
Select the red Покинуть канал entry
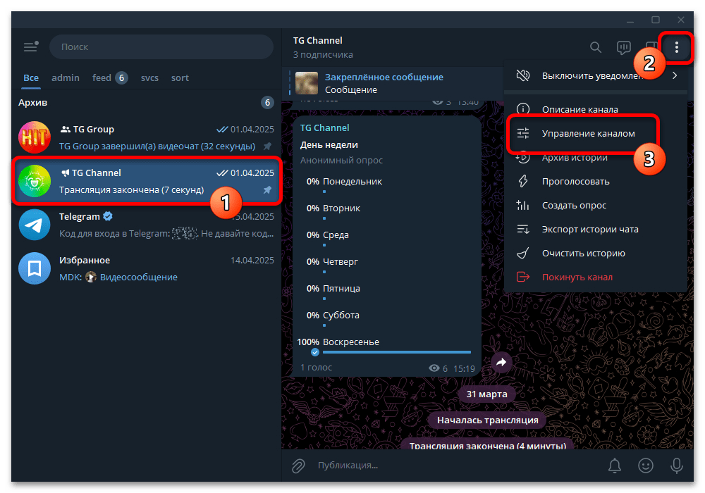596,277
